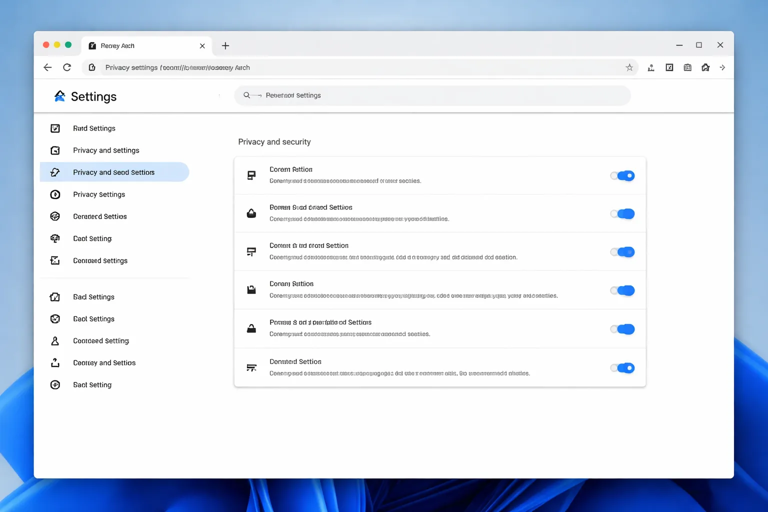The width and height of the screenshot is (768, 512).
Task: Open Privacy Settings sidebar item
Action: [99, 194]
